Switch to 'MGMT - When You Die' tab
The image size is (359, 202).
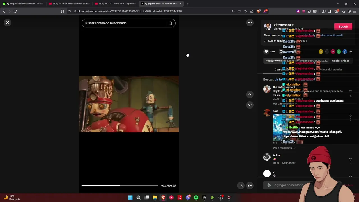115,4
